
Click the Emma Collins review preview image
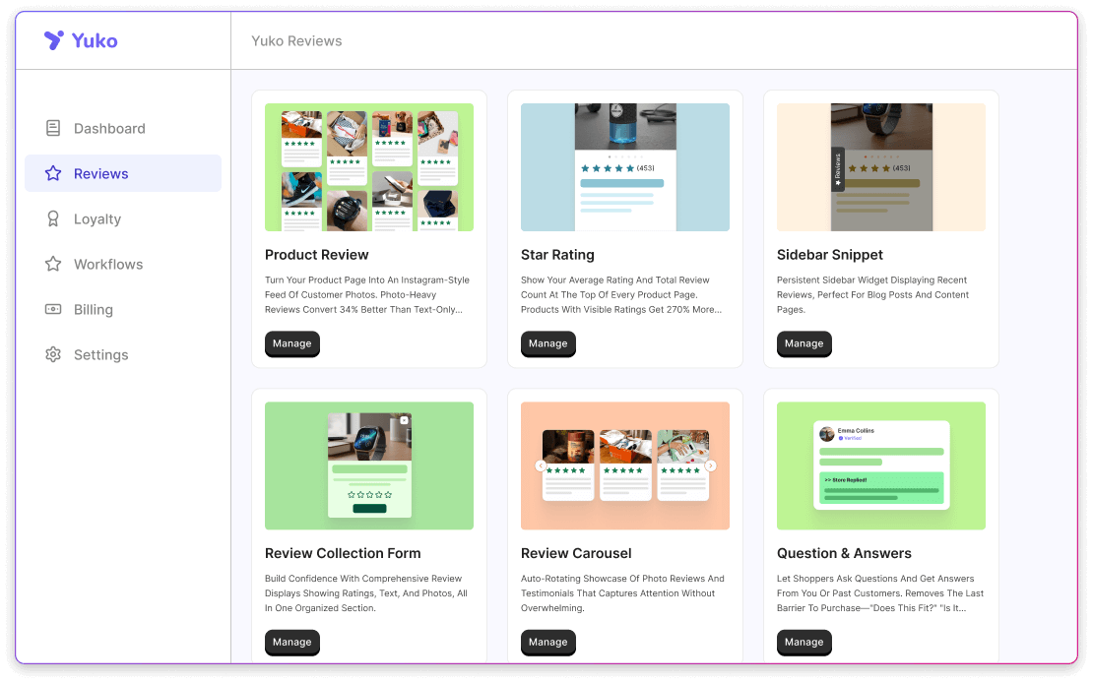pyautogui.click(x=881, y=466)
